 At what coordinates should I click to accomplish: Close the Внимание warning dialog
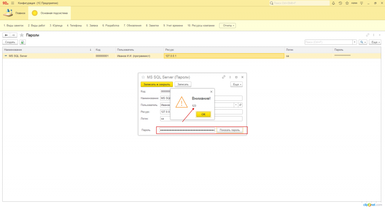[x=211, y=92]
